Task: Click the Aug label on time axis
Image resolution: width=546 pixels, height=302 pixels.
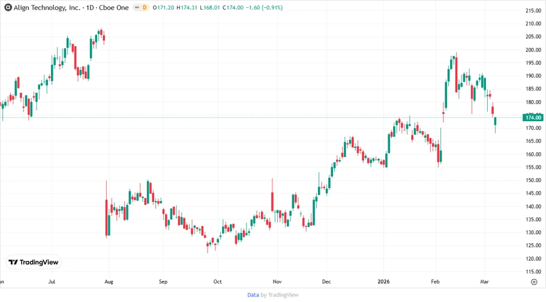Action: point(109,281)
